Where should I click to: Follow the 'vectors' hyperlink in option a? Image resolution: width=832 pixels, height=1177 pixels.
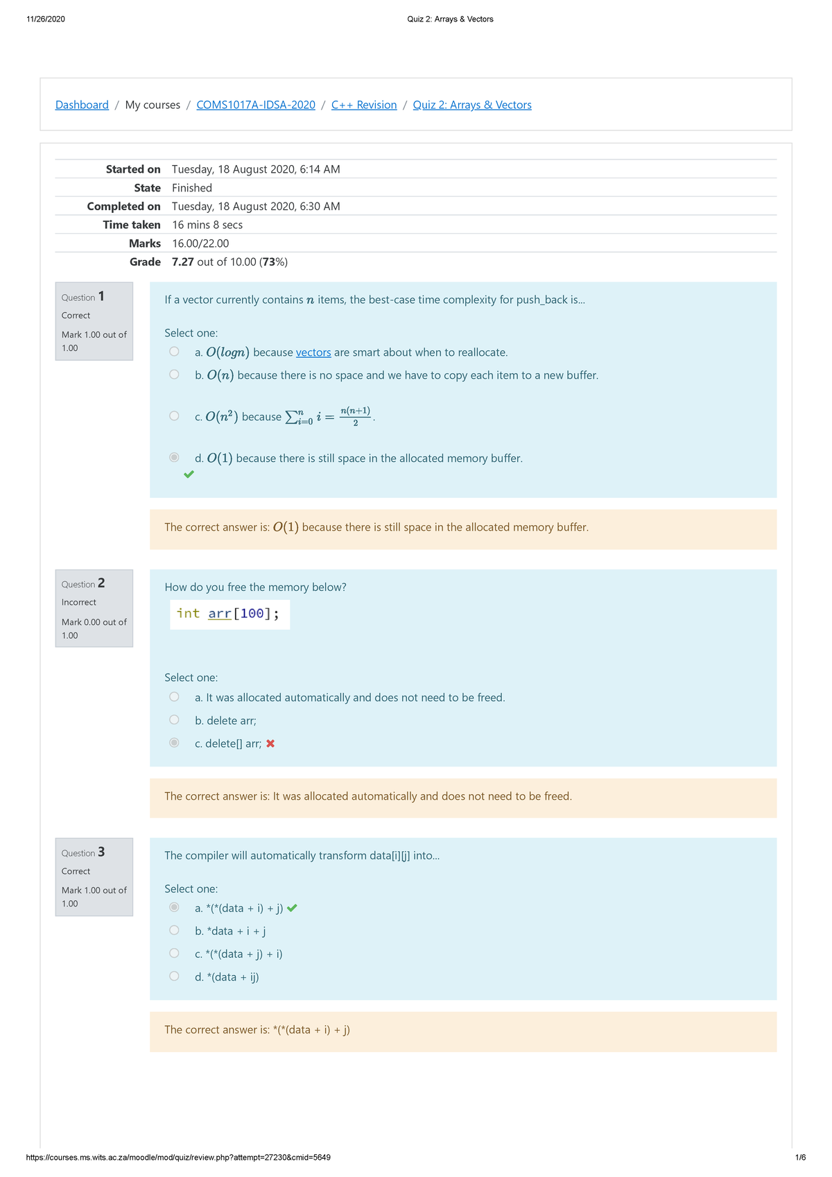coord(313,352)
